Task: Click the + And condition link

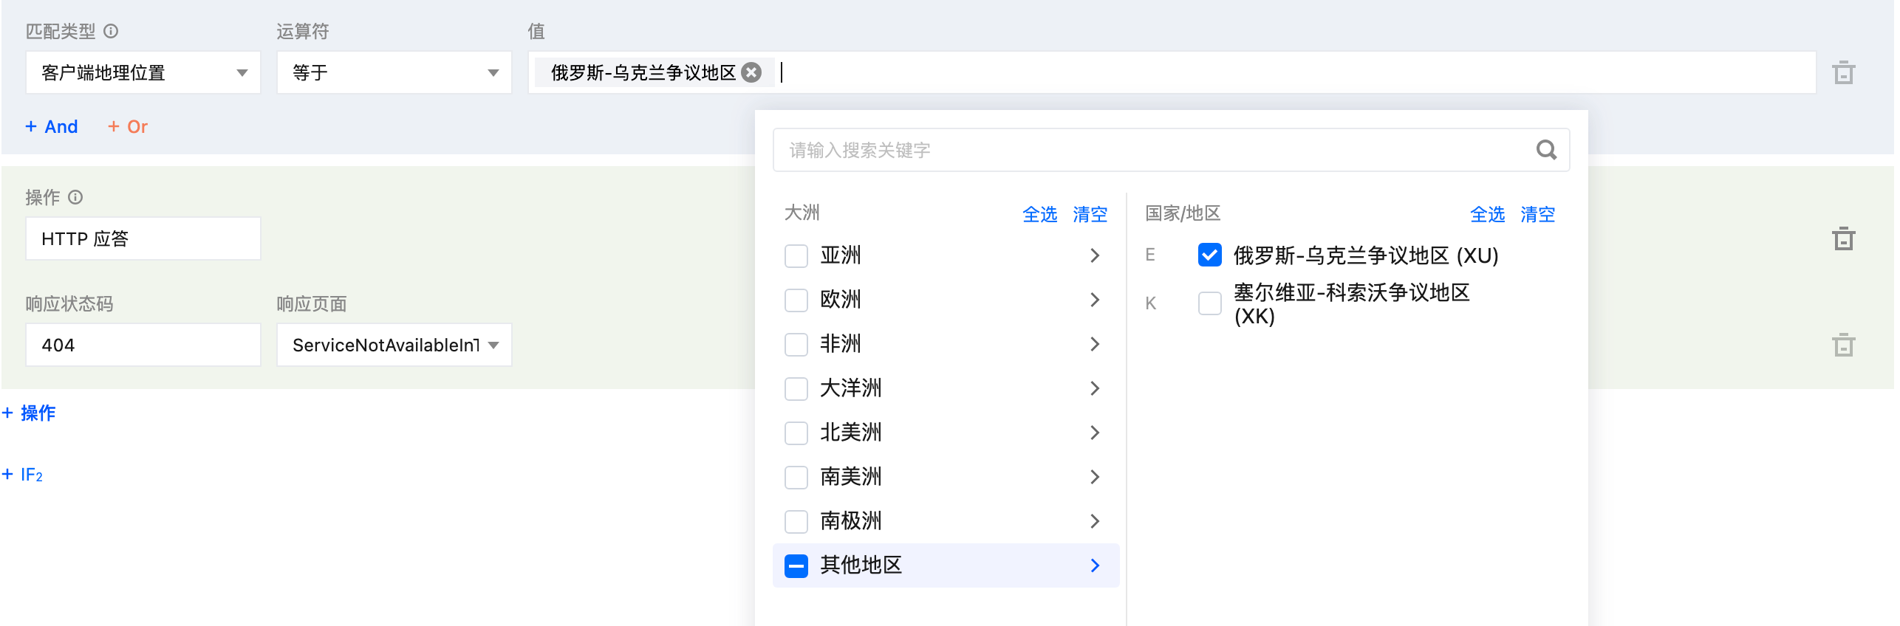Action: point(52,127)
